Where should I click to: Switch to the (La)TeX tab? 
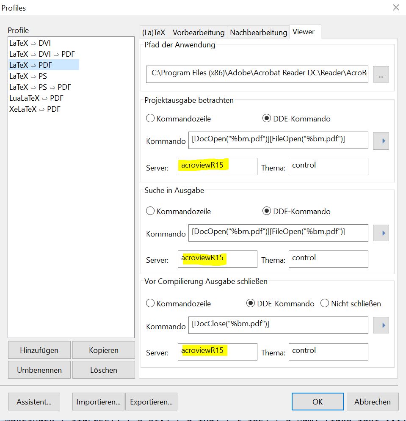click(x=154, y=33)
